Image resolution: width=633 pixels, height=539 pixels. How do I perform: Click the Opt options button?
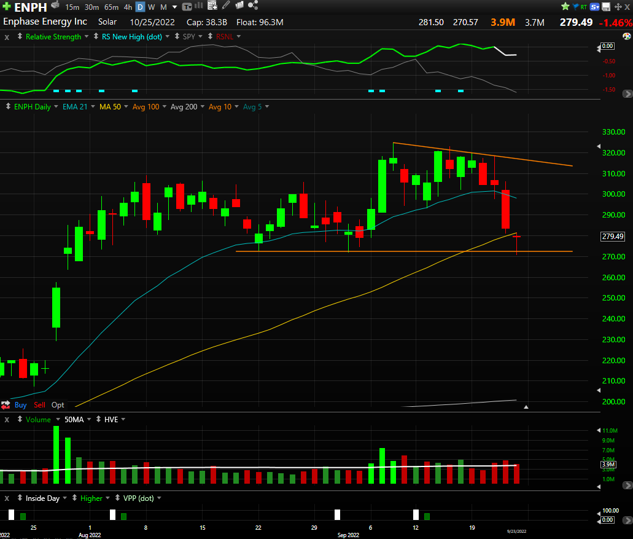[x=58, y=405]
